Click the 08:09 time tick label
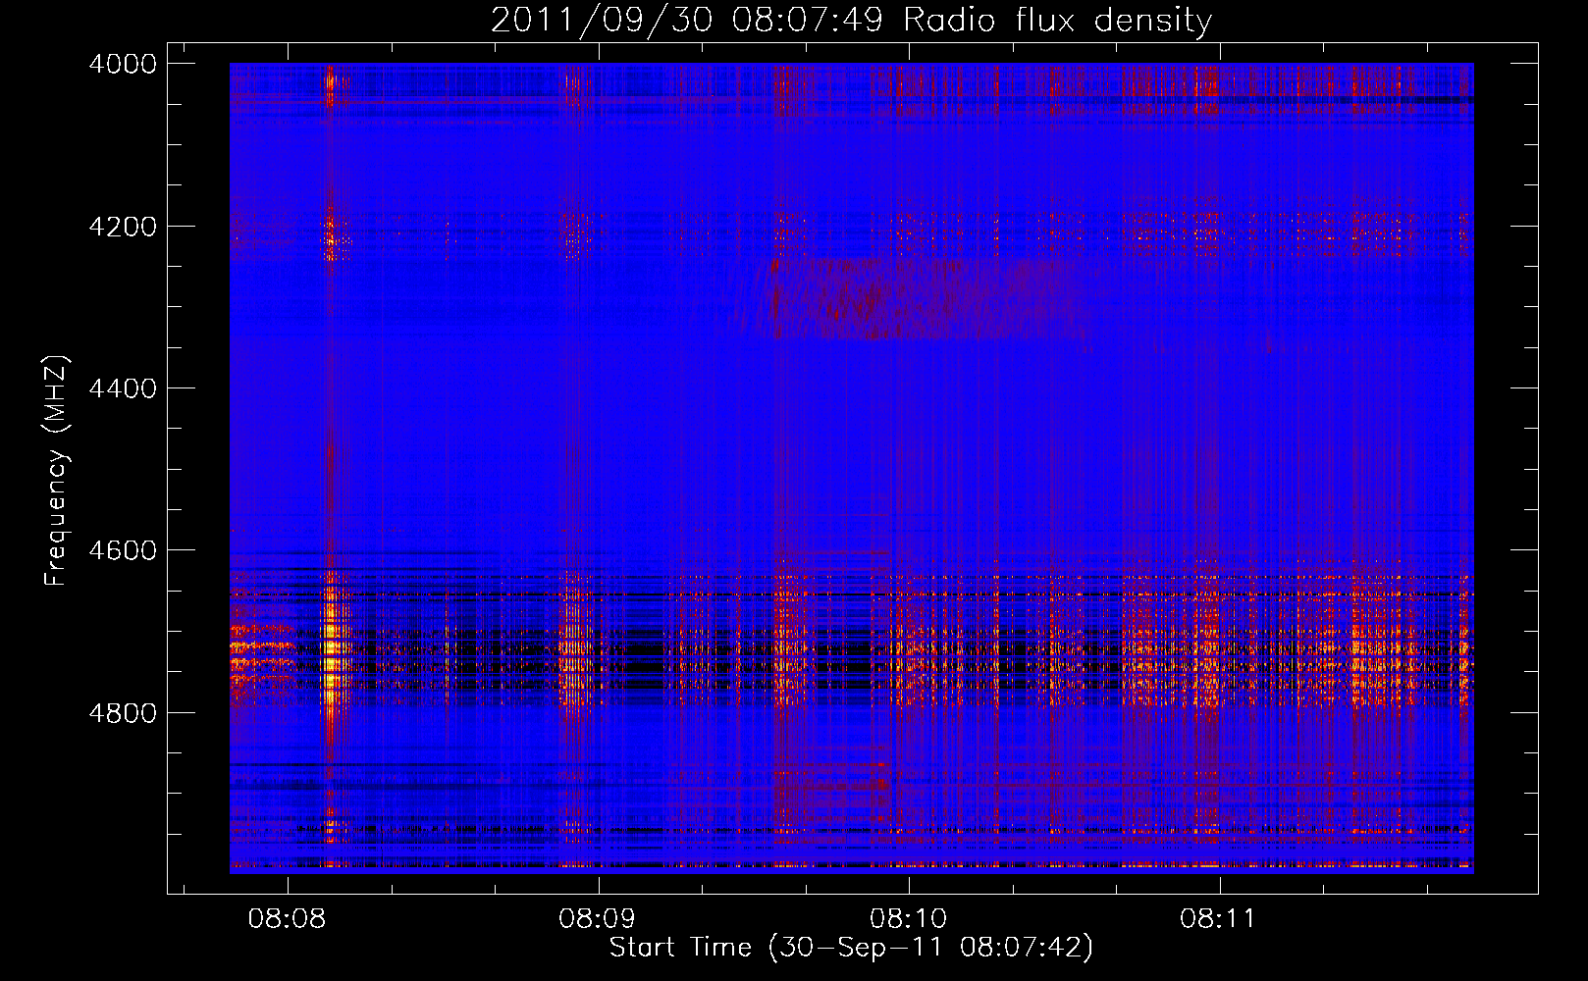Image resolution: width=1588 pixels, height=981 pixels. pyautogui.click(x=597, y=918)
